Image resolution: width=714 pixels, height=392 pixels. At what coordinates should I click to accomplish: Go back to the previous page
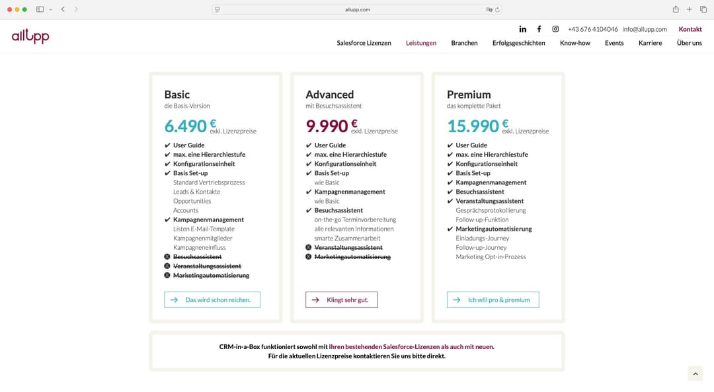point(63,9)
